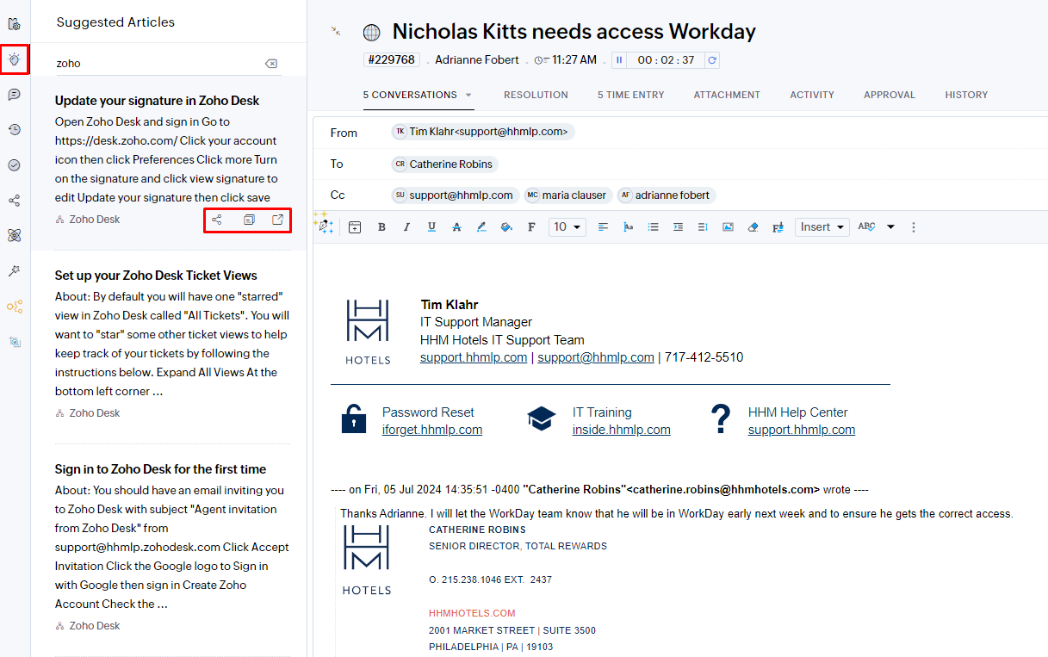Open the orange workflow nodes sidebar icon
This screenshot has width=1048, height=657.
point(14,306)
